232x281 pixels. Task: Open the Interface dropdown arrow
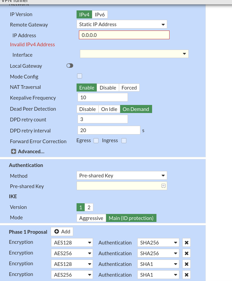[x=184, y=54]
